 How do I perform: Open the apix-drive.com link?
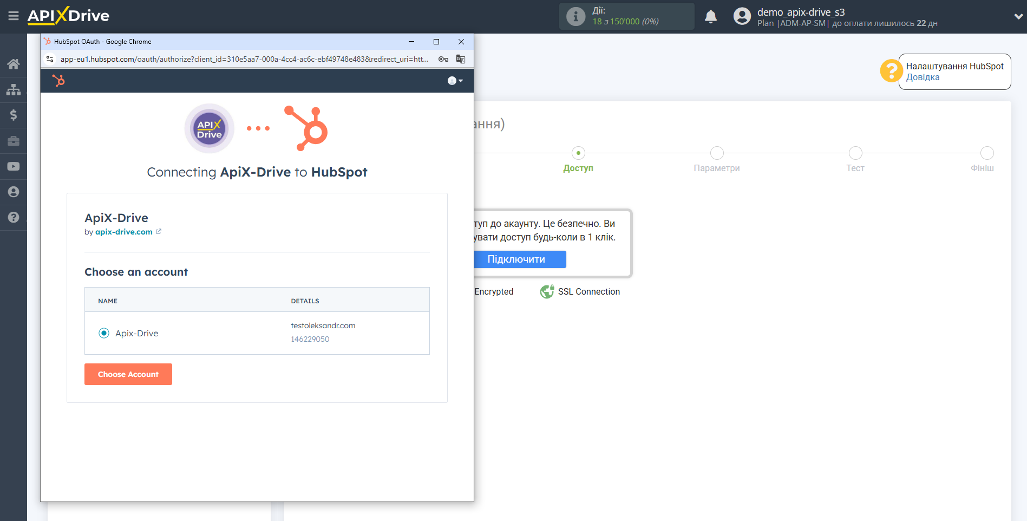[x=124, y=232]
